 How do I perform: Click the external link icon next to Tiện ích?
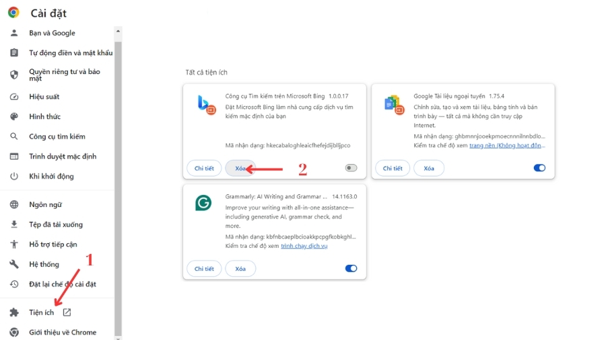(x=67, y=312)
